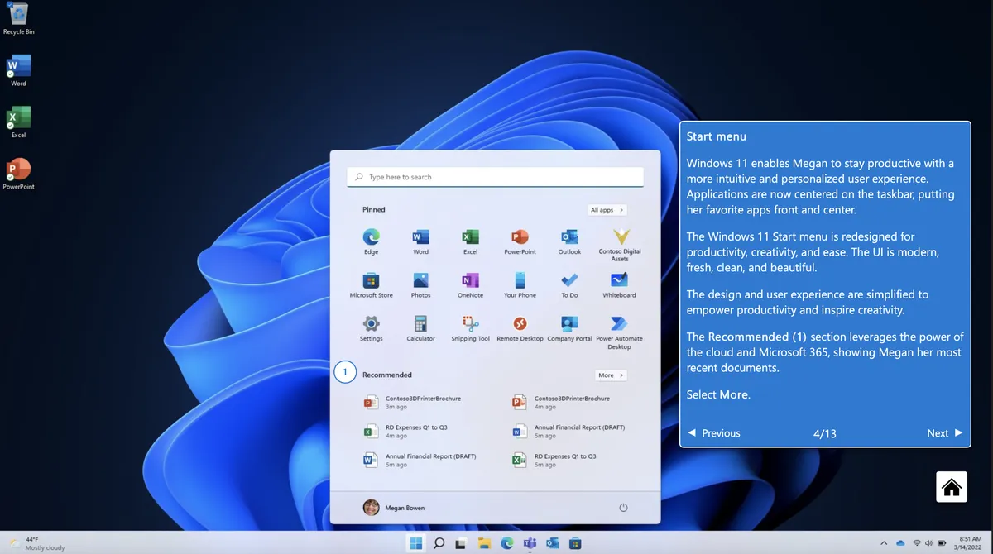Click the Type here to search box
This screenshot has height=554, width=993.
[x=495, y=177]
